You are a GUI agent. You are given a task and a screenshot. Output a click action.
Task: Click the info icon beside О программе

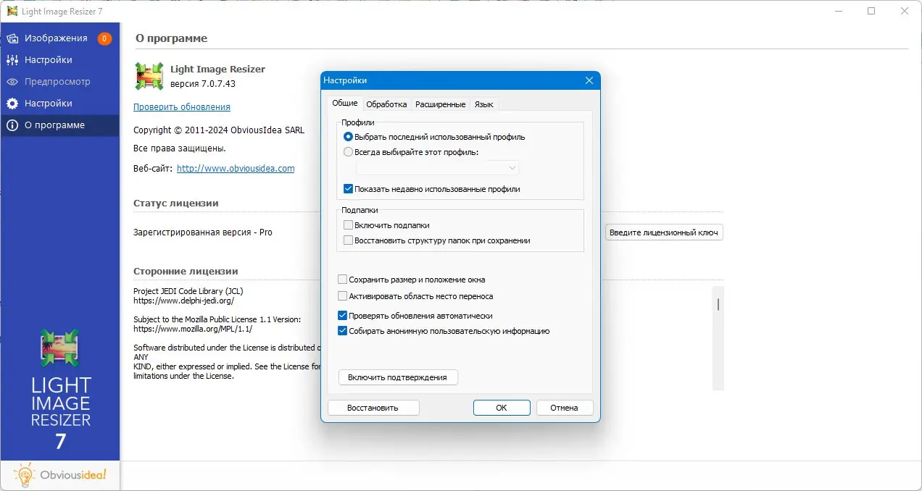click(x=12, y=125)
